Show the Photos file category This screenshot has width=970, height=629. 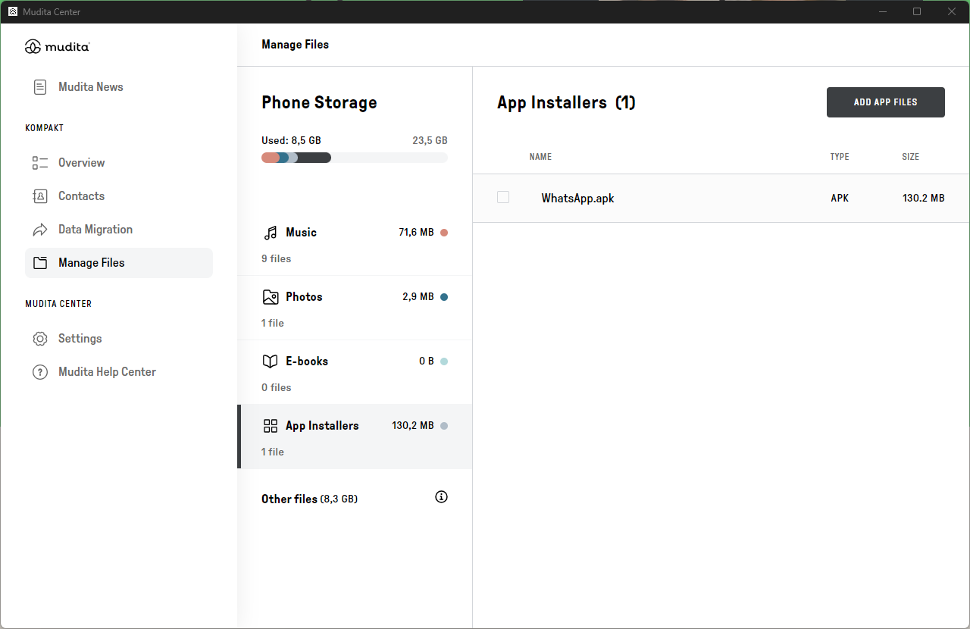coord(355,308)
